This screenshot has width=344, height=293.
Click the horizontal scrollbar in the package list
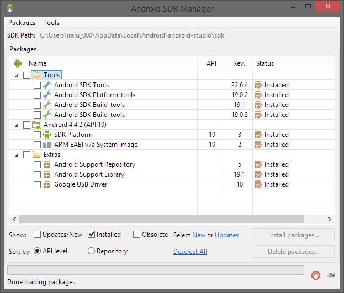166,220
